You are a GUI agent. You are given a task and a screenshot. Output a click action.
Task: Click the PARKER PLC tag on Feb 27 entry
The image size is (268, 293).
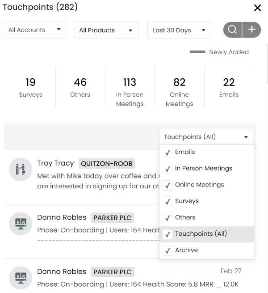click(113, 272)
